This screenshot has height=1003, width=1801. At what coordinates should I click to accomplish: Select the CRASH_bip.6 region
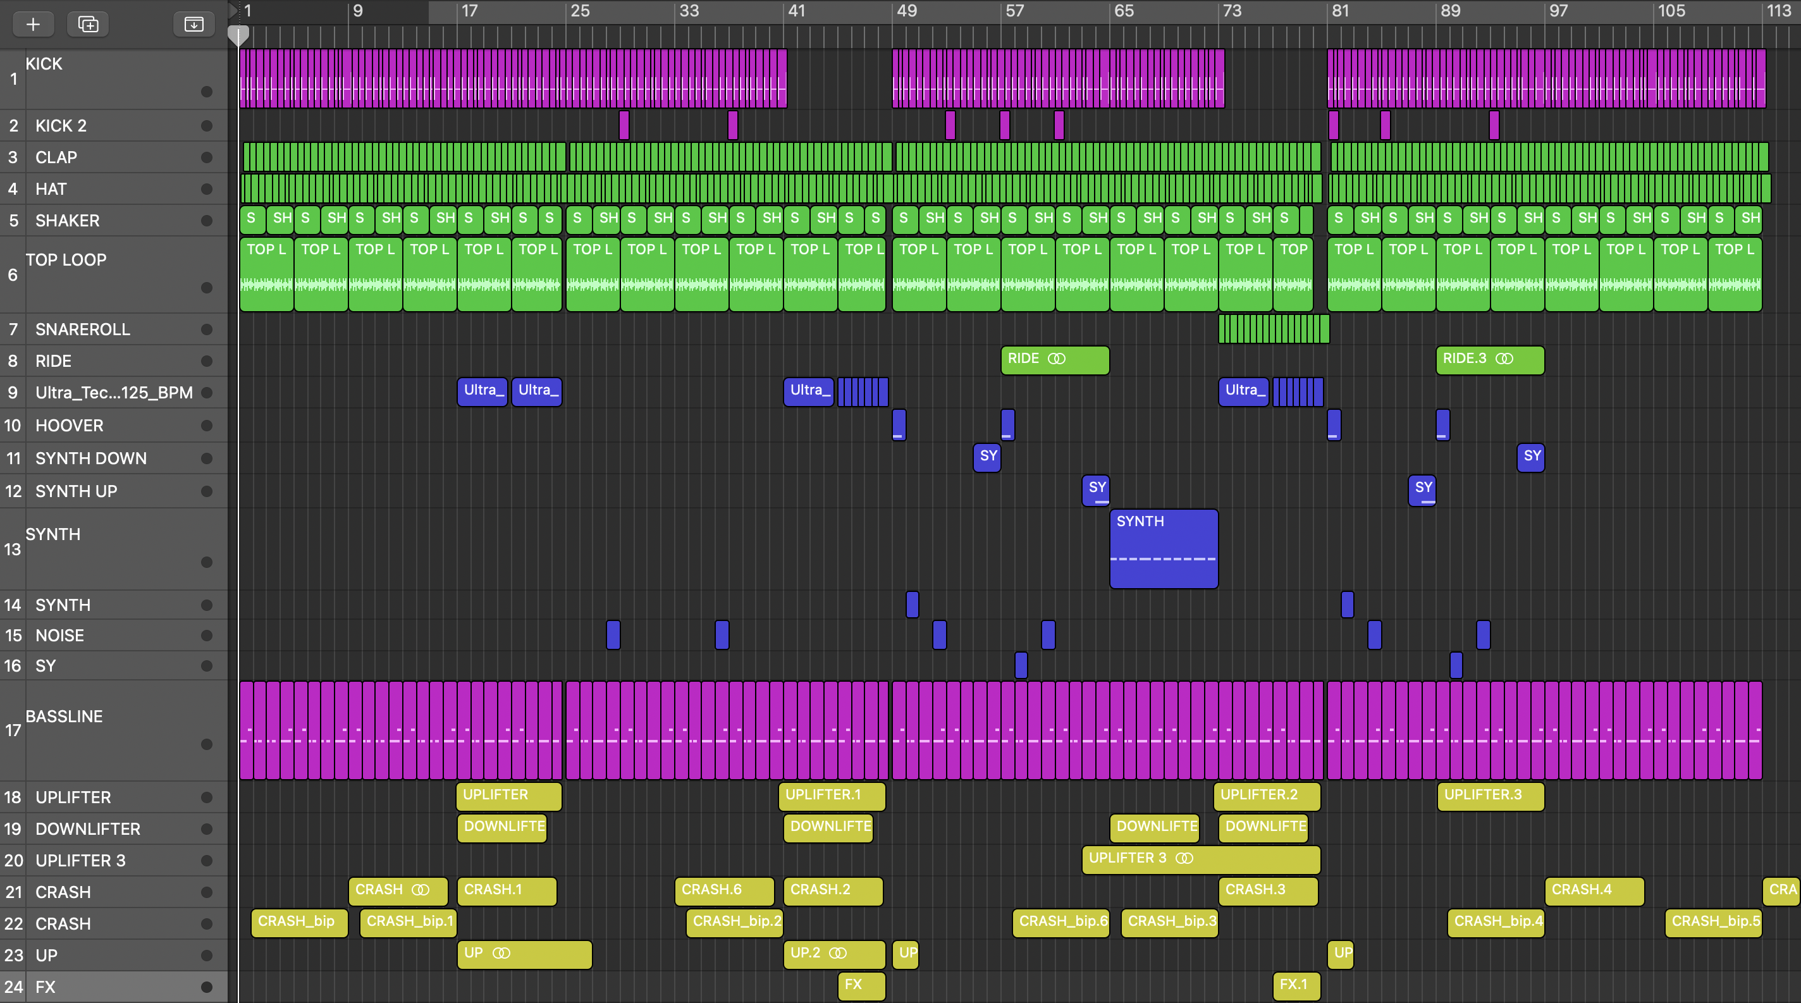tap(1060, 922)
